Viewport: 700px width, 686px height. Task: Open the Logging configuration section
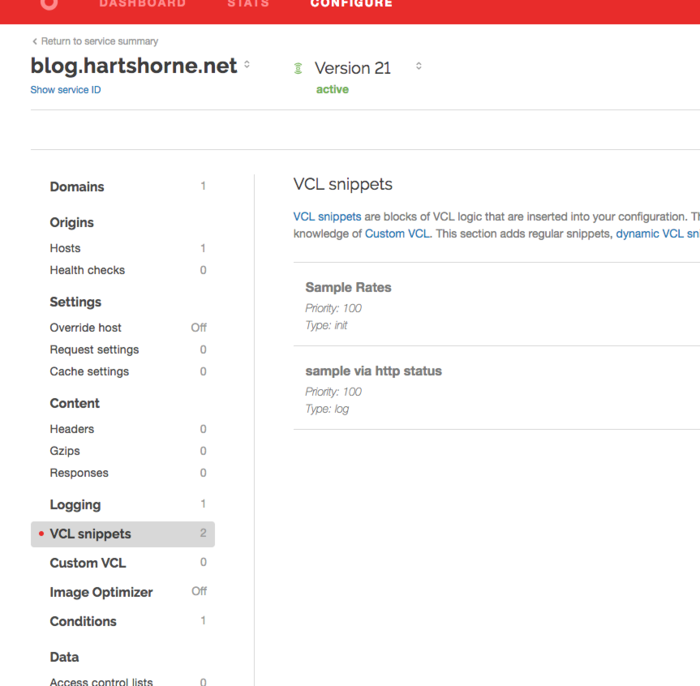(x=75, y=504)
